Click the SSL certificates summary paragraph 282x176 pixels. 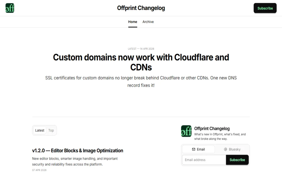tap(141, 82)
